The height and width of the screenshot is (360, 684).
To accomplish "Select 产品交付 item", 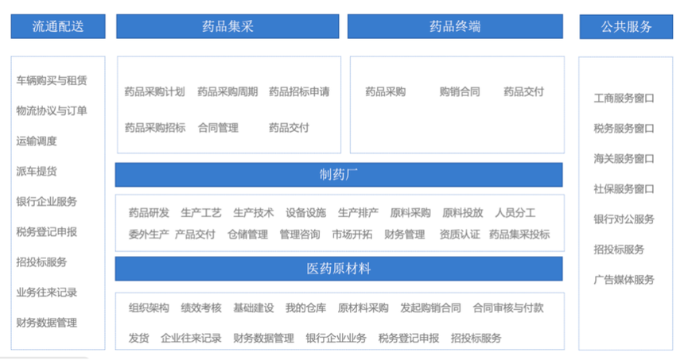I will pos(195,234).
